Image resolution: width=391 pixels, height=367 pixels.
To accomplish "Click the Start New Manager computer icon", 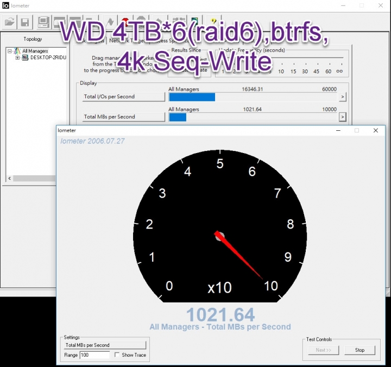I will [x=43, y=22].
